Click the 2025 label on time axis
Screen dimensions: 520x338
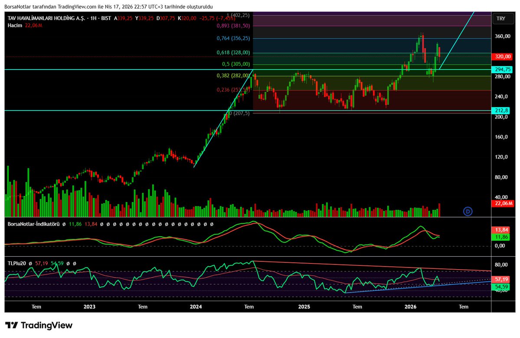point(304,306)
